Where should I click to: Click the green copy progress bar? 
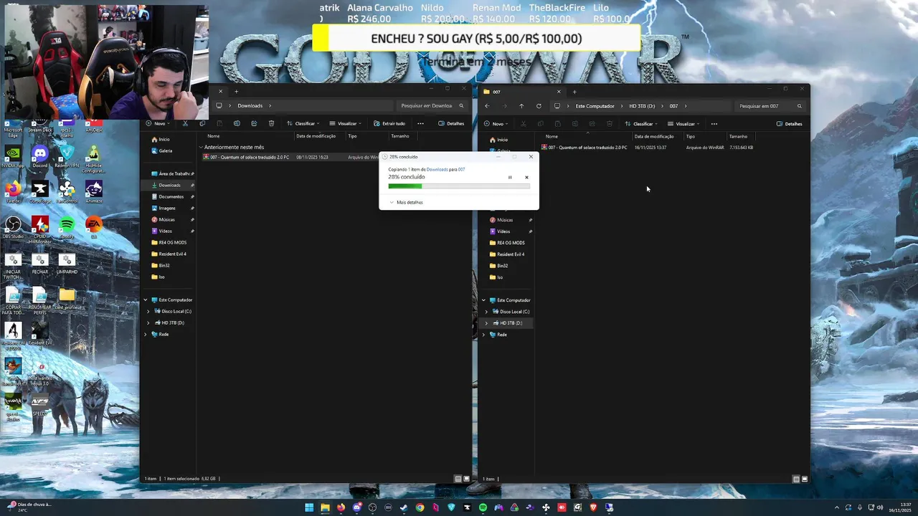click(x=459, y=186)
